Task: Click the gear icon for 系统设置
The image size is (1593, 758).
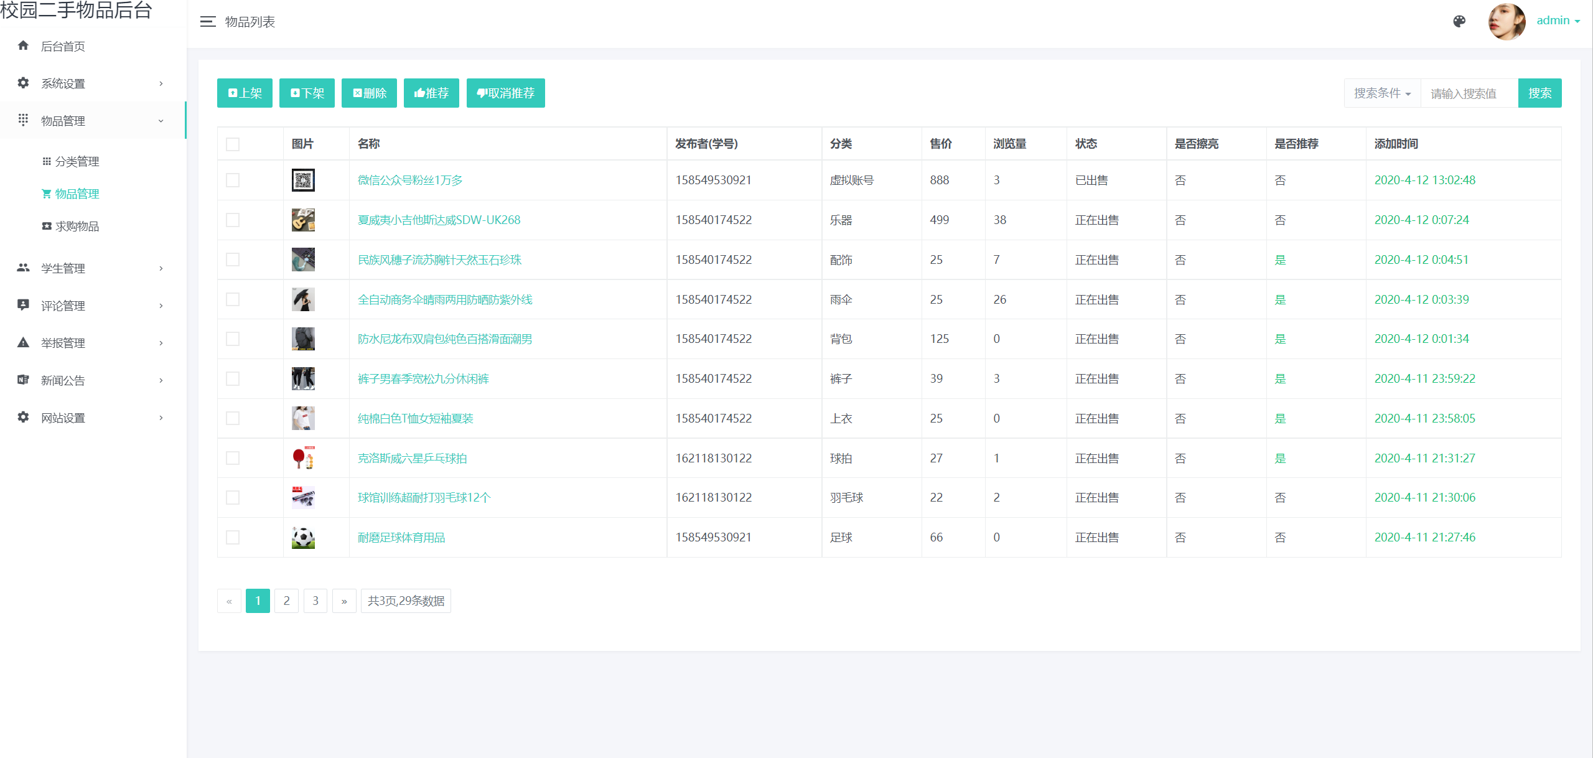Action: tap(24, 83)
